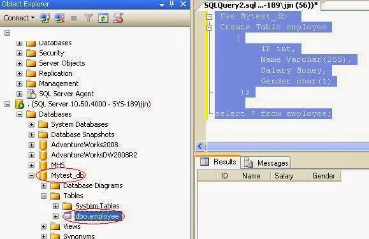The image size is (369, 239).
Task: Click the Name column header in results
Action: point(255,176)
